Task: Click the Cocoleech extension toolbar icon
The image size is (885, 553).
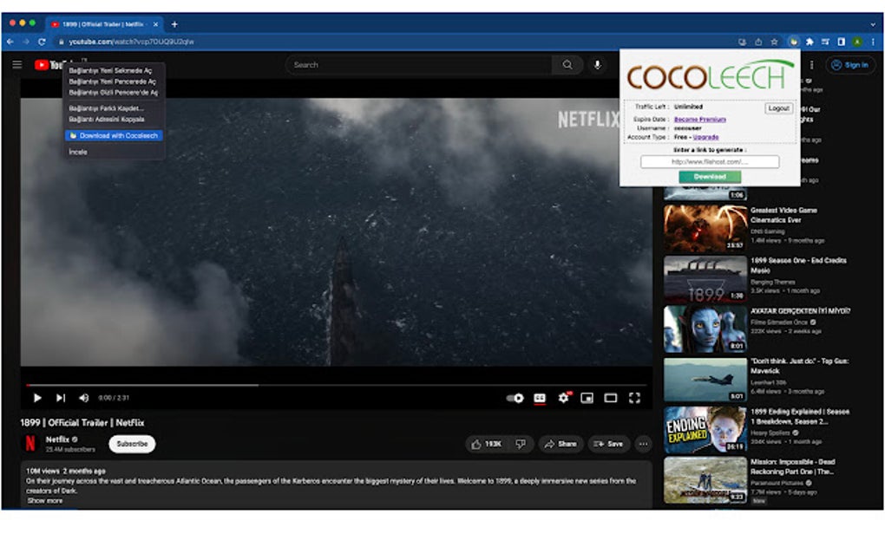Action: [x=794, y=42]
